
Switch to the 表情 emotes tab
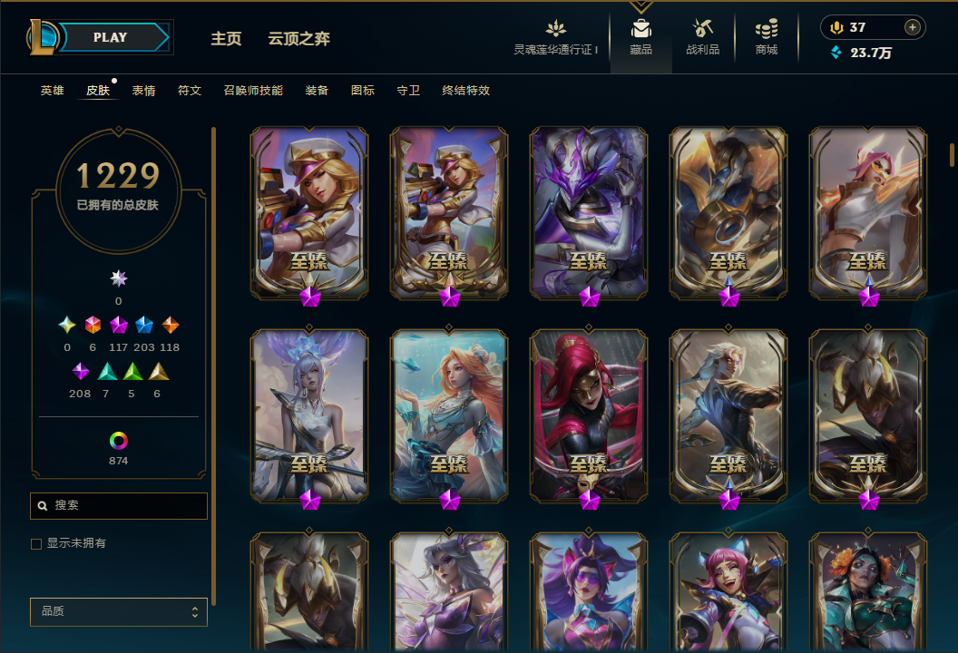click(x=143, y=91)
